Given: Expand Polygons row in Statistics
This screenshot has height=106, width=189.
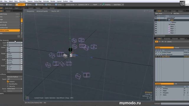Looking at the screenshot, I should [x=161, y=93].
